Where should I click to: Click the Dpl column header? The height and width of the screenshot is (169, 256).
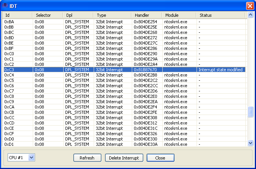tap(78, 15)
